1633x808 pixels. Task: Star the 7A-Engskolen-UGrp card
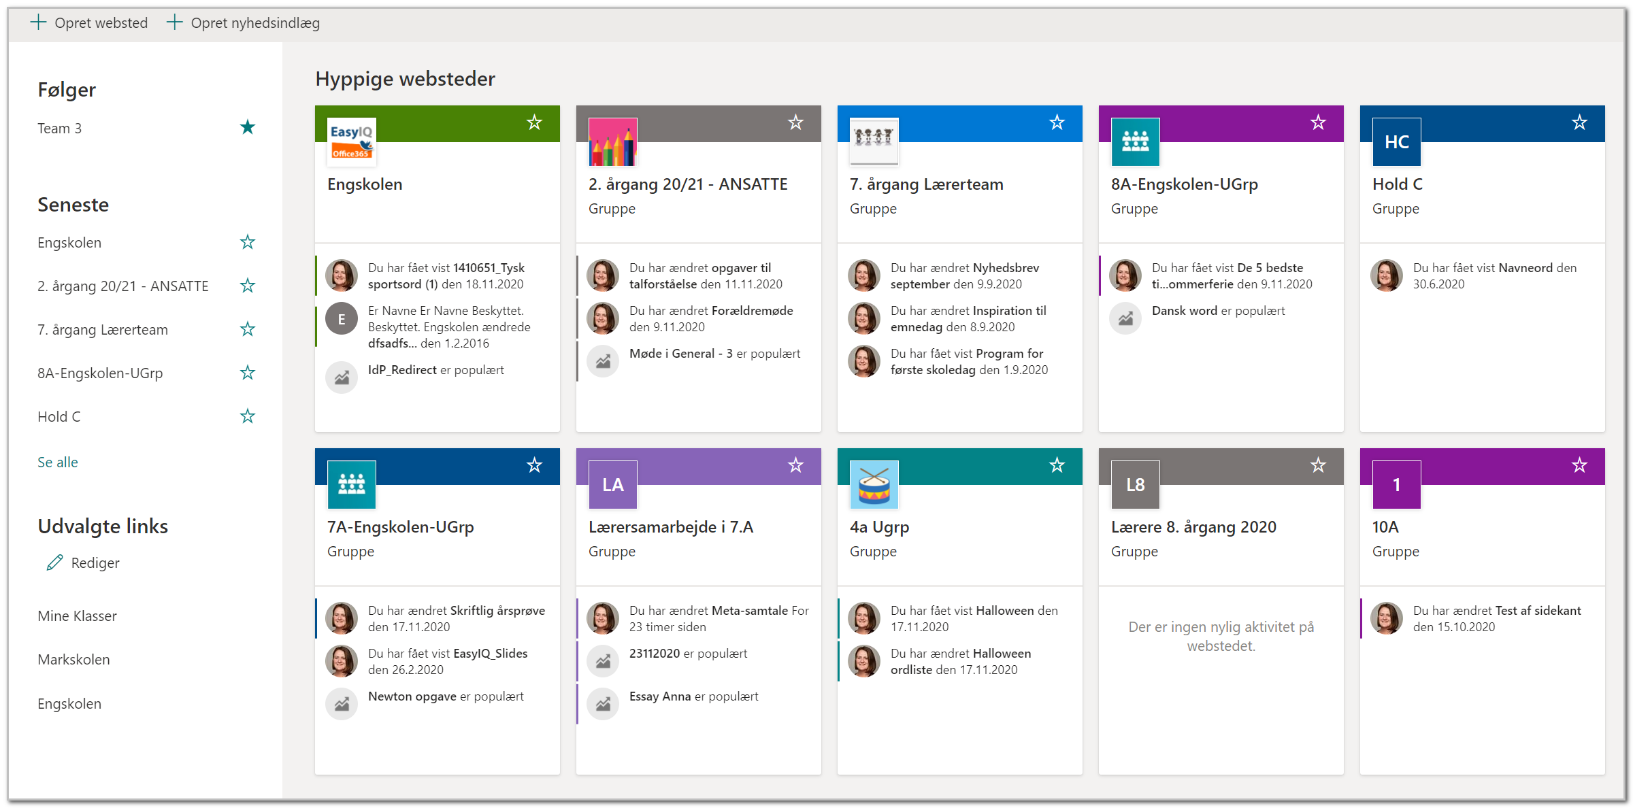(x=535, y=465)
